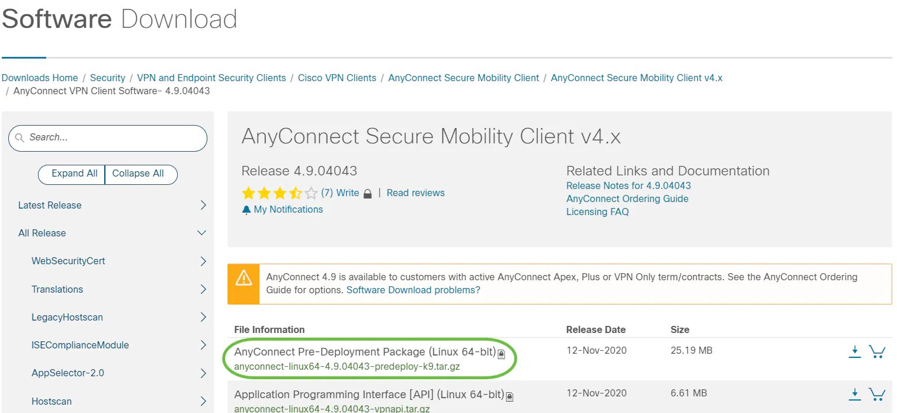The width and height of the screenshot is (897, 413).
Task: Go to Downloads Home breadcrumb
Action: [40, 78]
